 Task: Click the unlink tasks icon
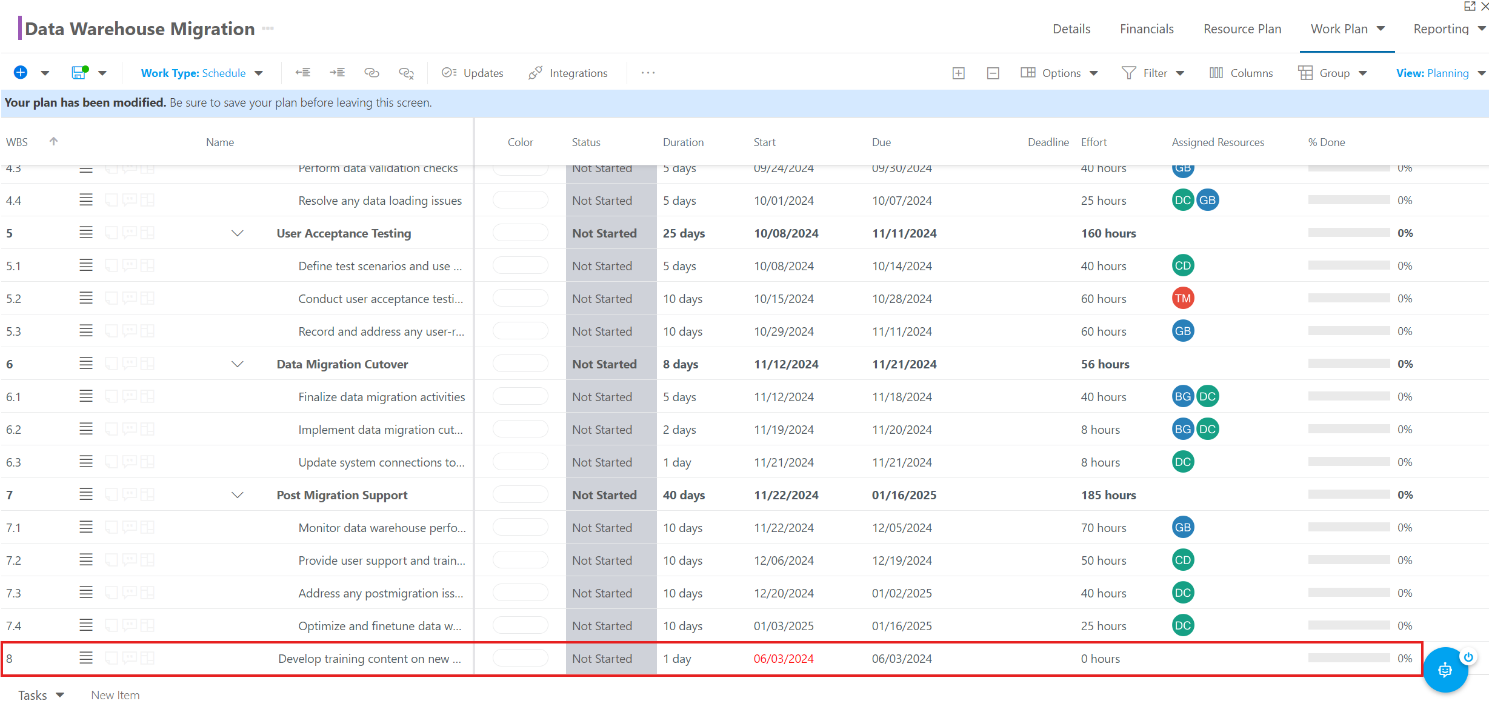pyautogui.click(x=406, y=73)
